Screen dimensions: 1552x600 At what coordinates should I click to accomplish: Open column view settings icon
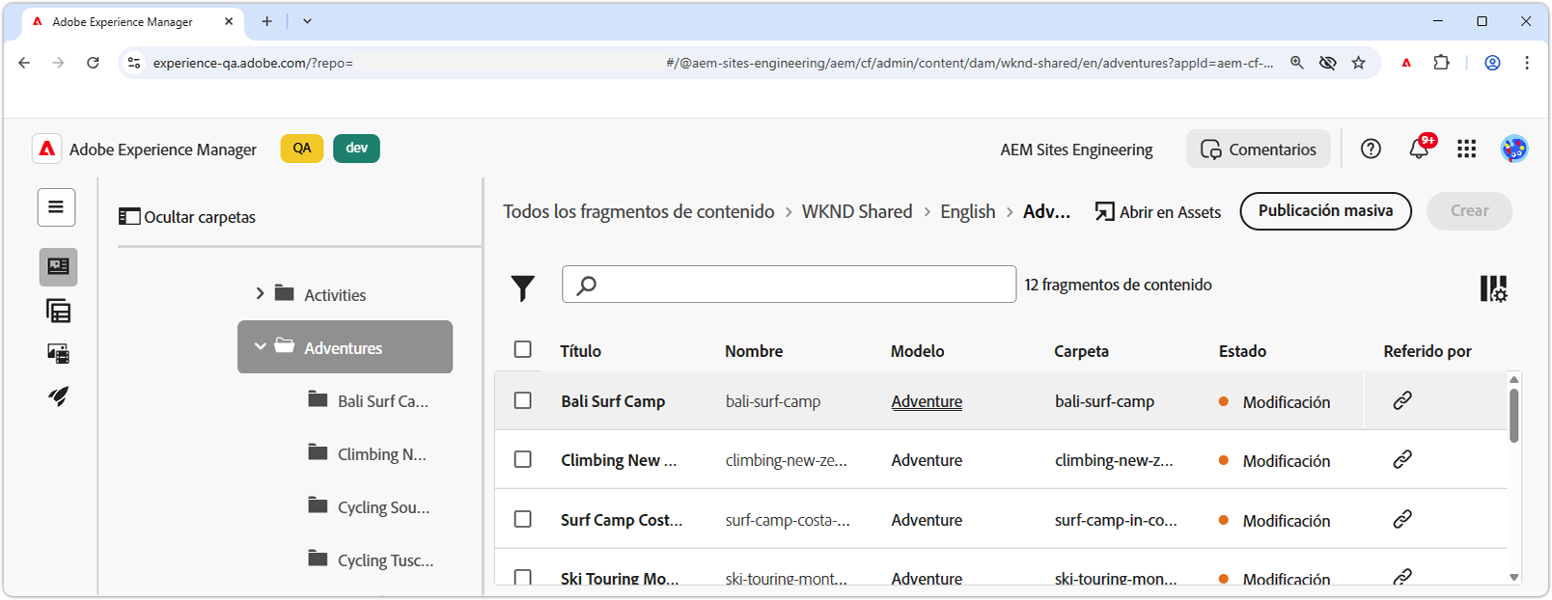click(1493, 287)
